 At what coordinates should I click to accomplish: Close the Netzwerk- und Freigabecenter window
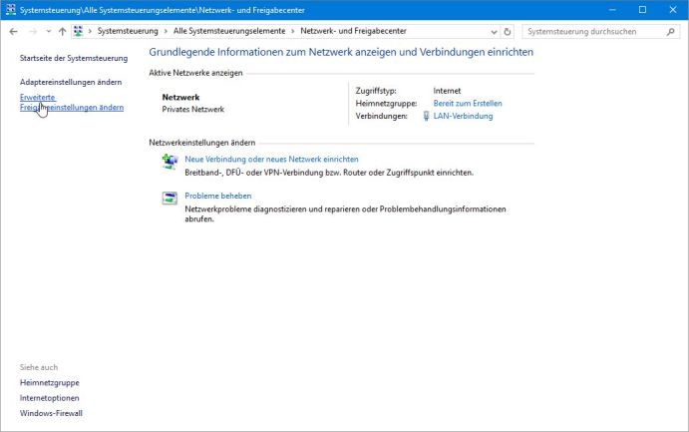point(673,10)
